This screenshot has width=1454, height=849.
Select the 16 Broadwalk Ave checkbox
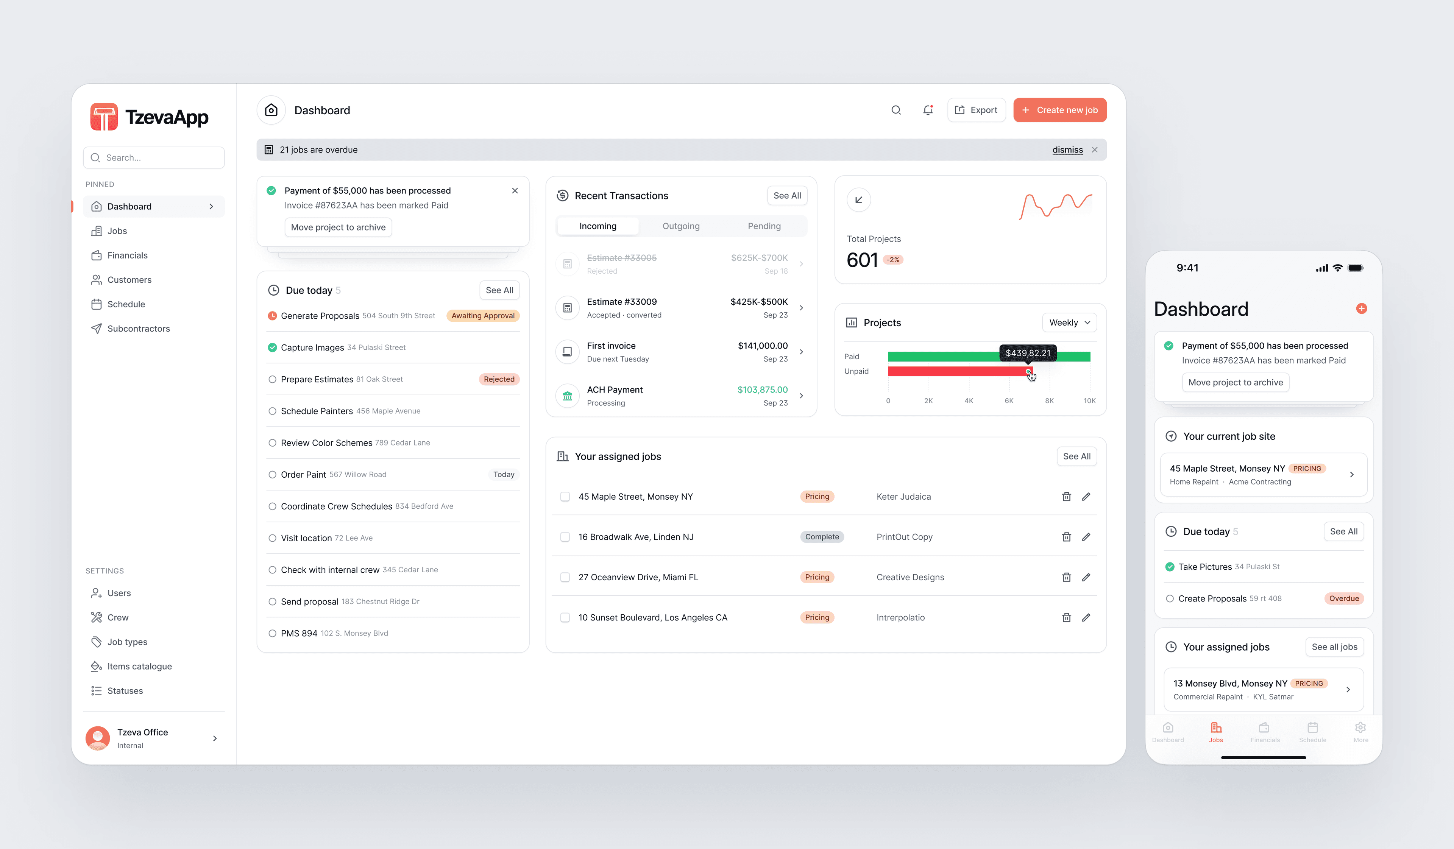point(565,537)
